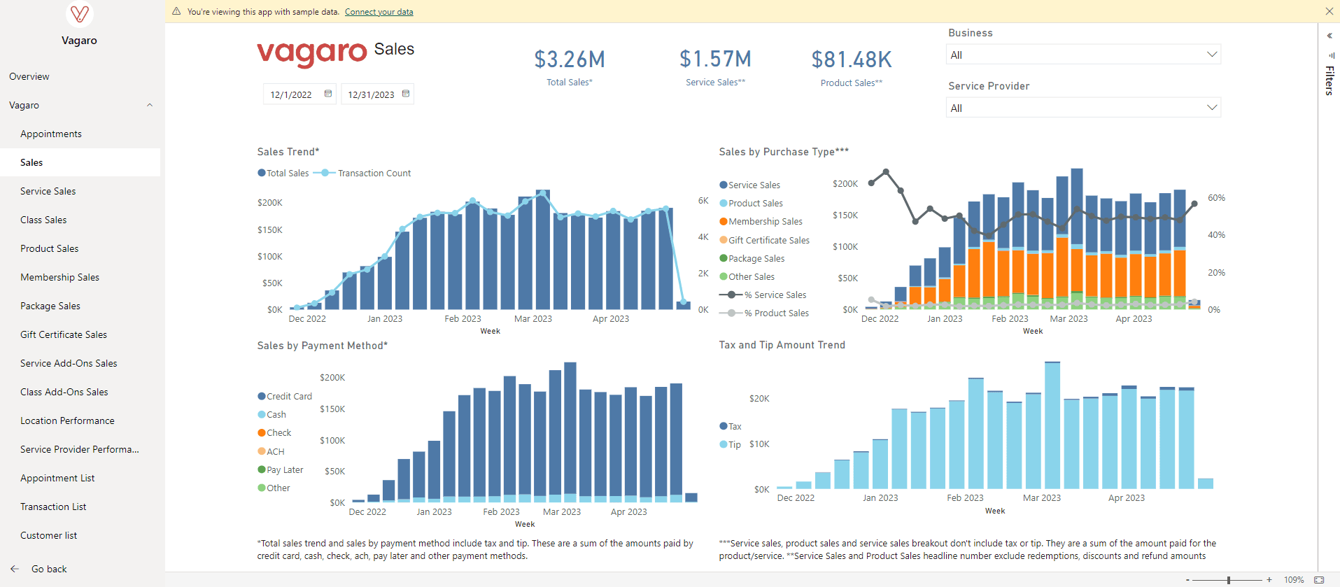Open the start date calendar picker
Image resolution: width=1340 pixels, height=587 pixels.
click(327, 94)
